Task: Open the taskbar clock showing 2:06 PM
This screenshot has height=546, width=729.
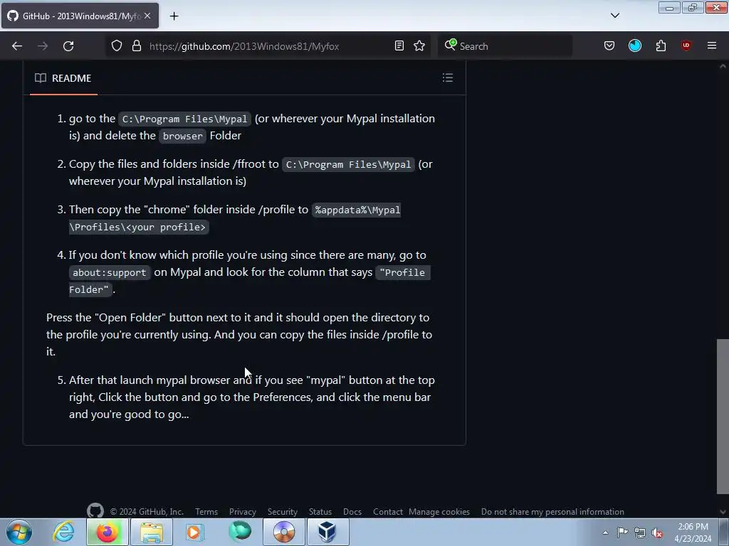Action: coord(693,532)
